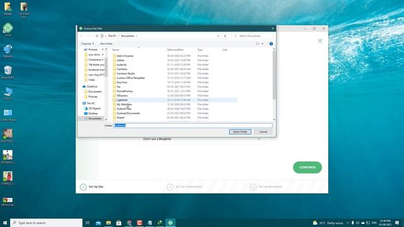Screen dimensions: 404x227
Task: Open the This PC desktop icon
Action: (x=8, y=93)
